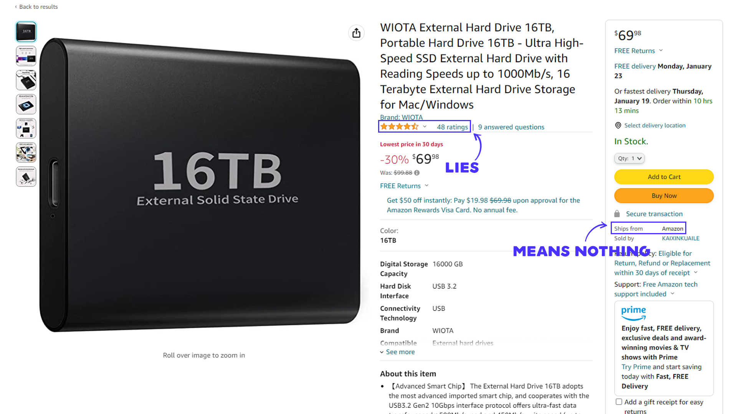This screenshot has width=737, height=414.
Task: Open the 9 answered questions link
Action: [x=511, y=127]
